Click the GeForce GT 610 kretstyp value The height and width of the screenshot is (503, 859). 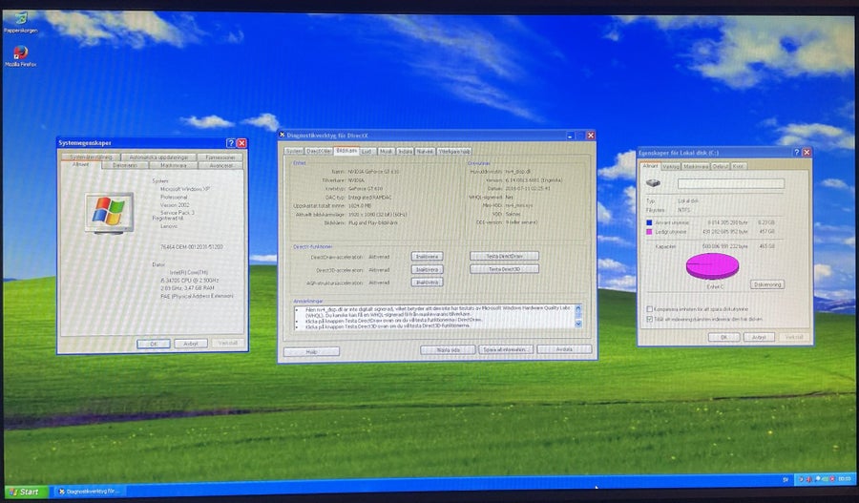[x=366, y=188]
